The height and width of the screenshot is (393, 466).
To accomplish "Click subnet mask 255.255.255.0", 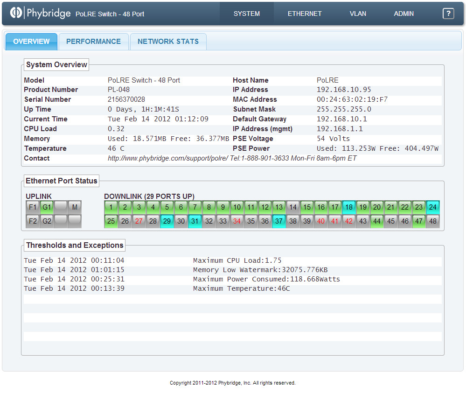I will (344, 109).
